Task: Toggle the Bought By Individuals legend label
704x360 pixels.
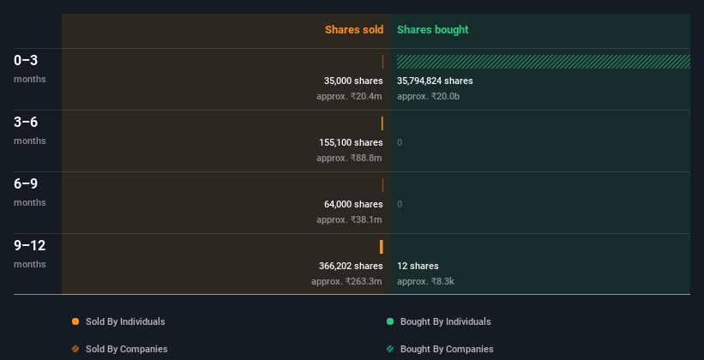Action: [x=445, y=321]
